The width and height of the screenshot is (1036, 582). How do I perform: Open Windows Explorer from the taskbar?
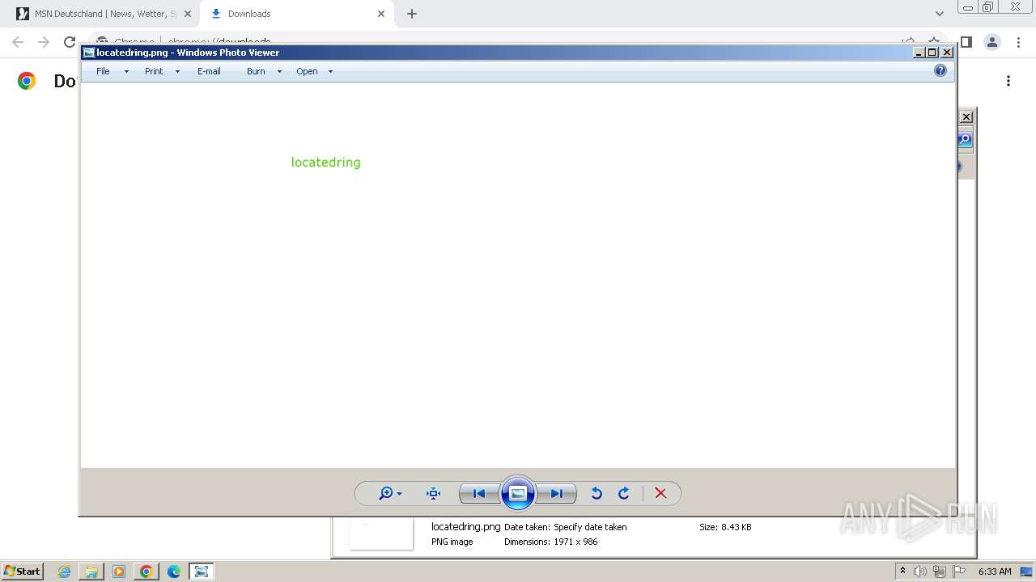91,571
